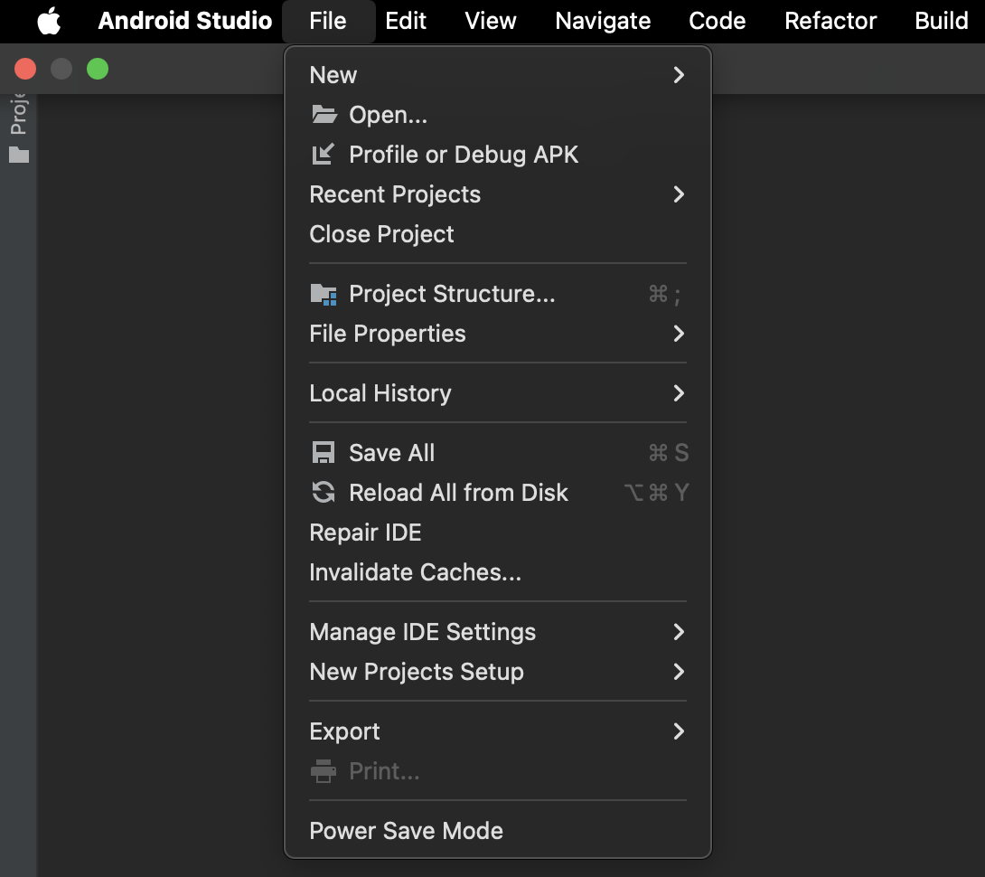Click the folder icon next to Open...
The height and width of the screenshot is (877, 985).
(324, 115)
